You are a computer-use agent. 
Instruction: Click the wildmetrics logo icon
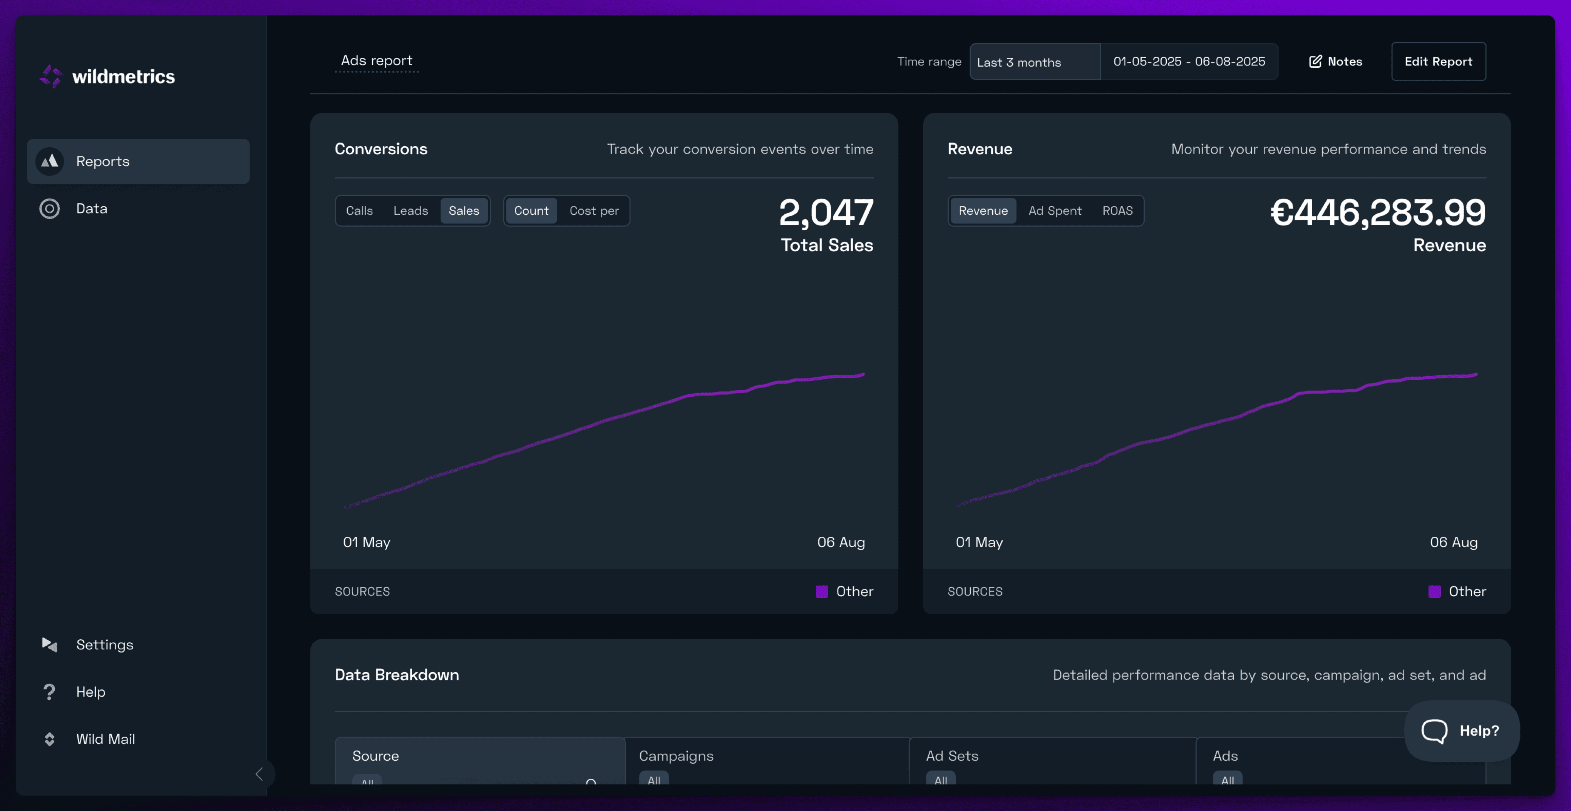51,76
